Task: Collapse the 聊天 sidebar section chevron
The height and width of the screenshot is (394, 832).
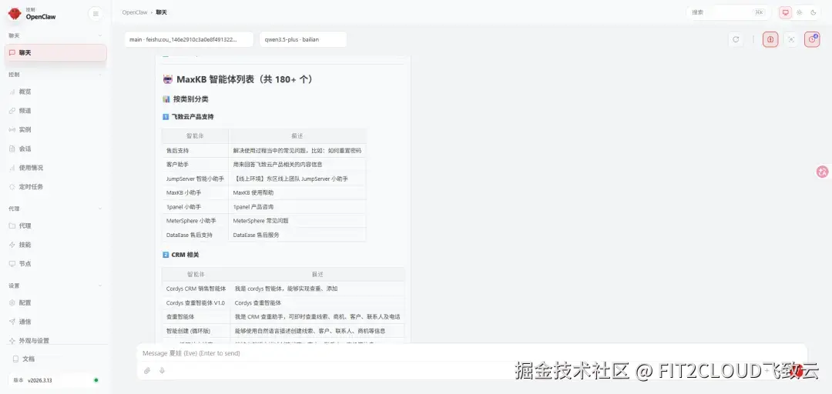Action: [100, 35]
